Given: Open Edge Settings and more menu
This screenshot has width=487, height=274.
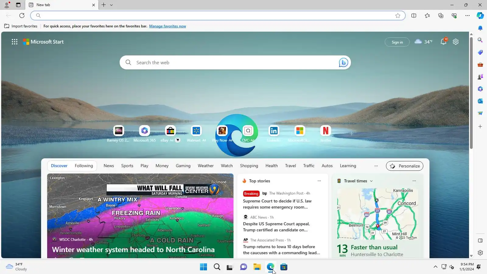Looking at the screenshot, I should click(468, 16).
